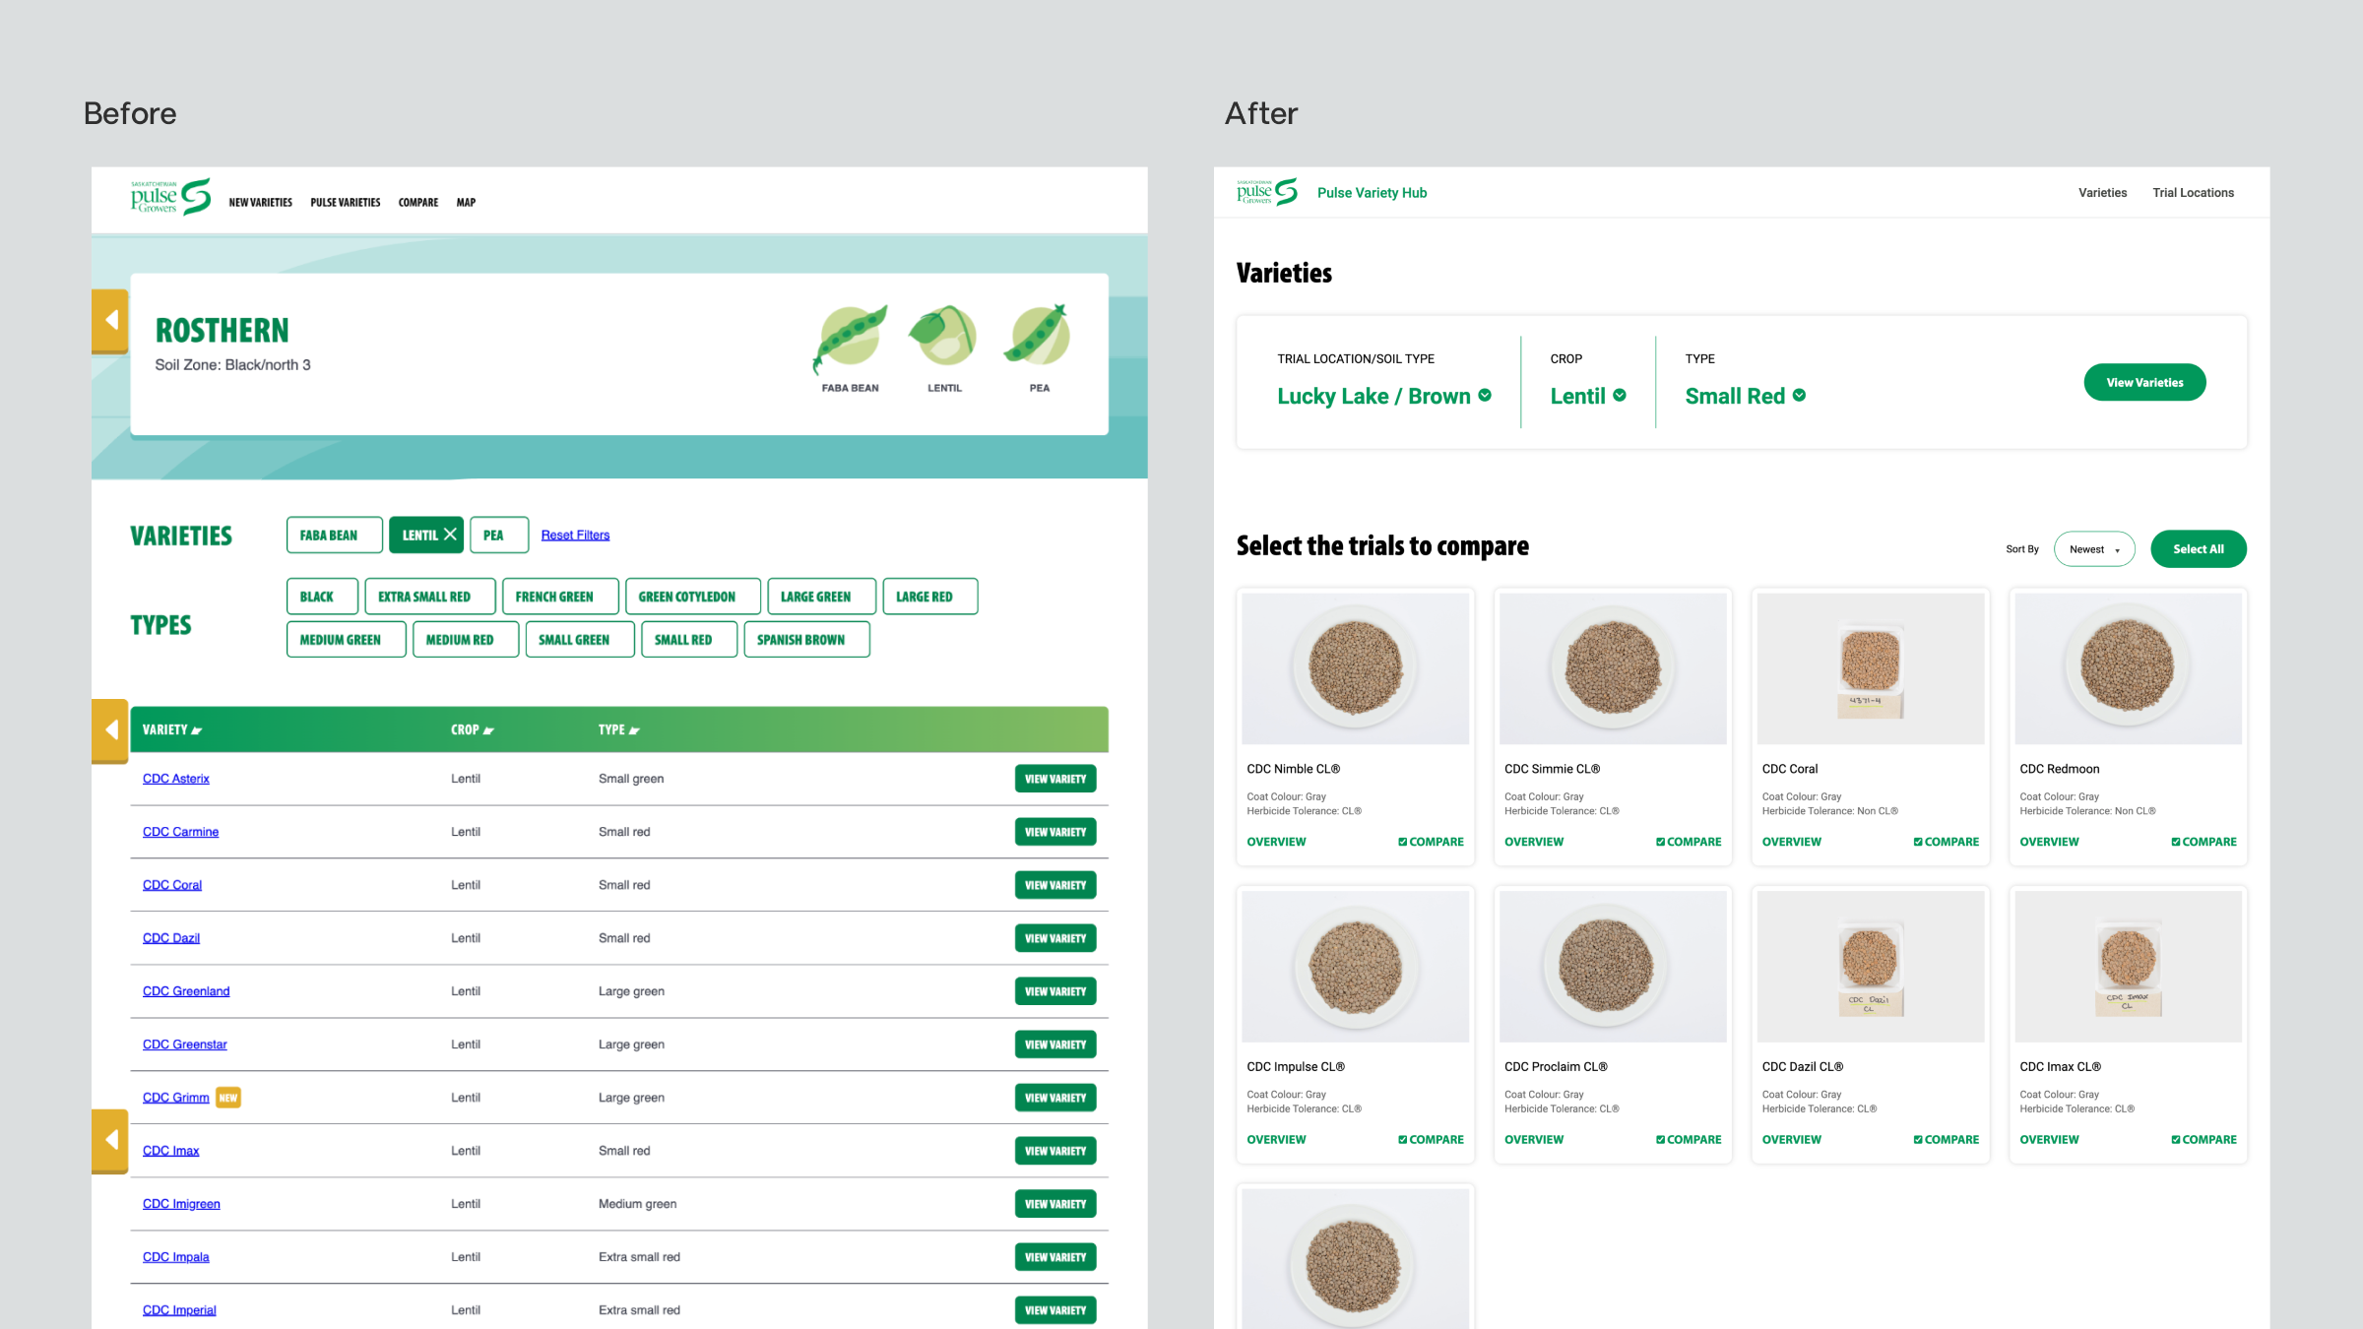This screenshot has height=1329, width=2363.
Task: Open the Sort By Newest dropdown
Action: tap(2094, 549)
